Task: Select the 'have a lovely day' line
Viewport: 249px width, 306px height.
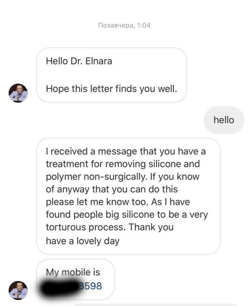Action: tap(82, 241)
